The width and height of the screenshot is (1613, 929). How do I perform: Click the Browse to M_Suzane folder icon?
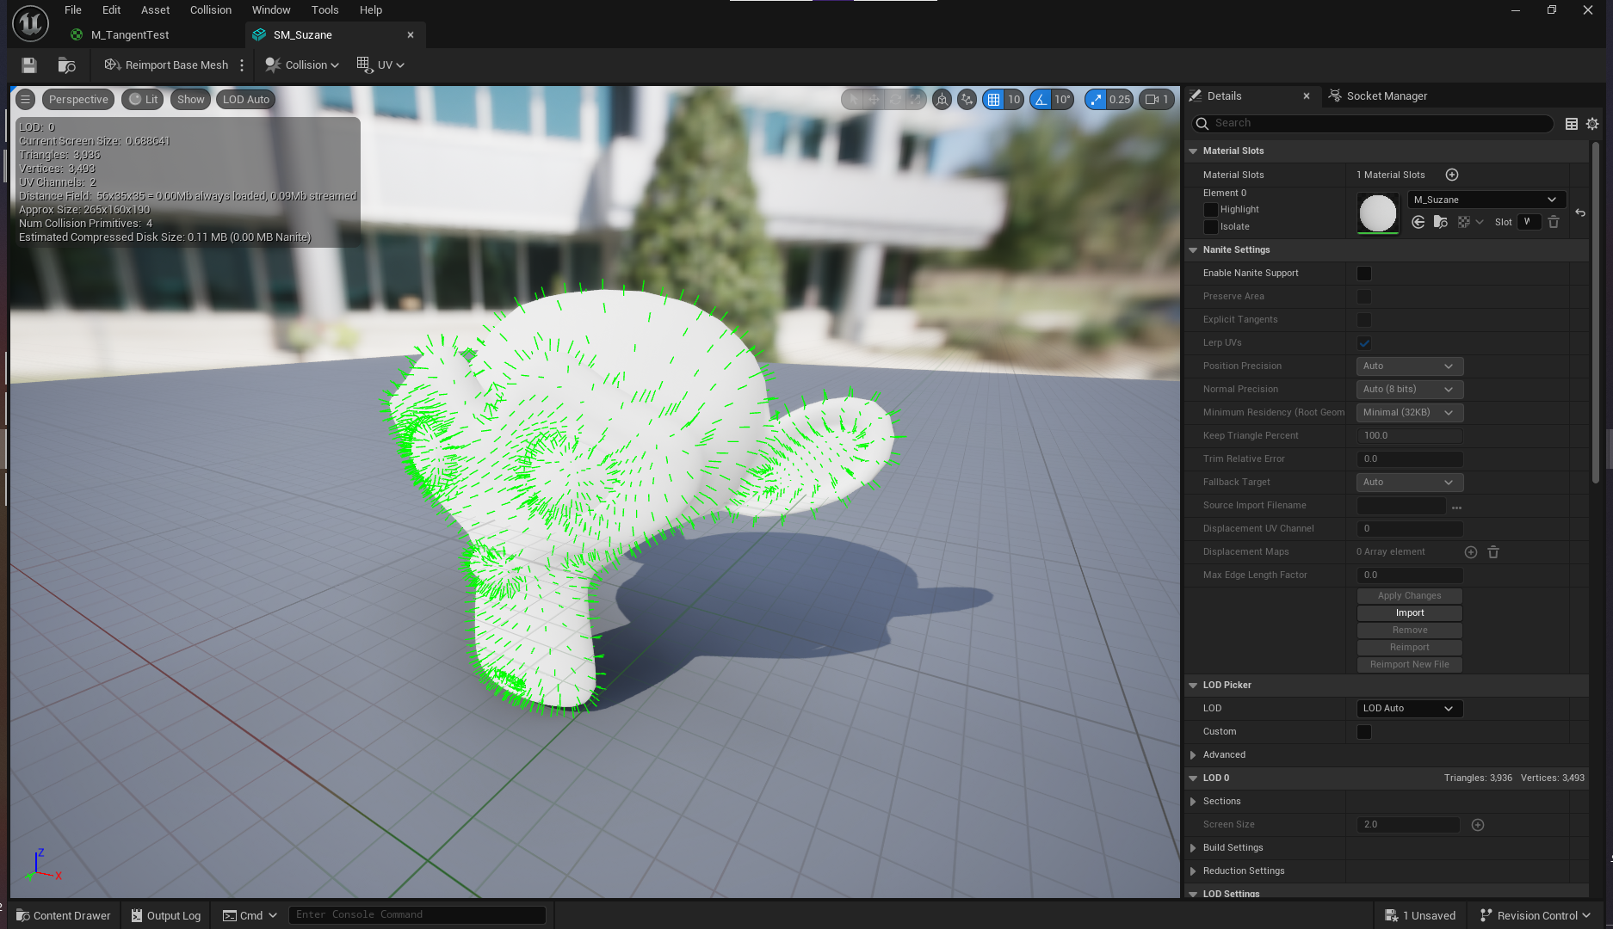tap(1441, 222)
